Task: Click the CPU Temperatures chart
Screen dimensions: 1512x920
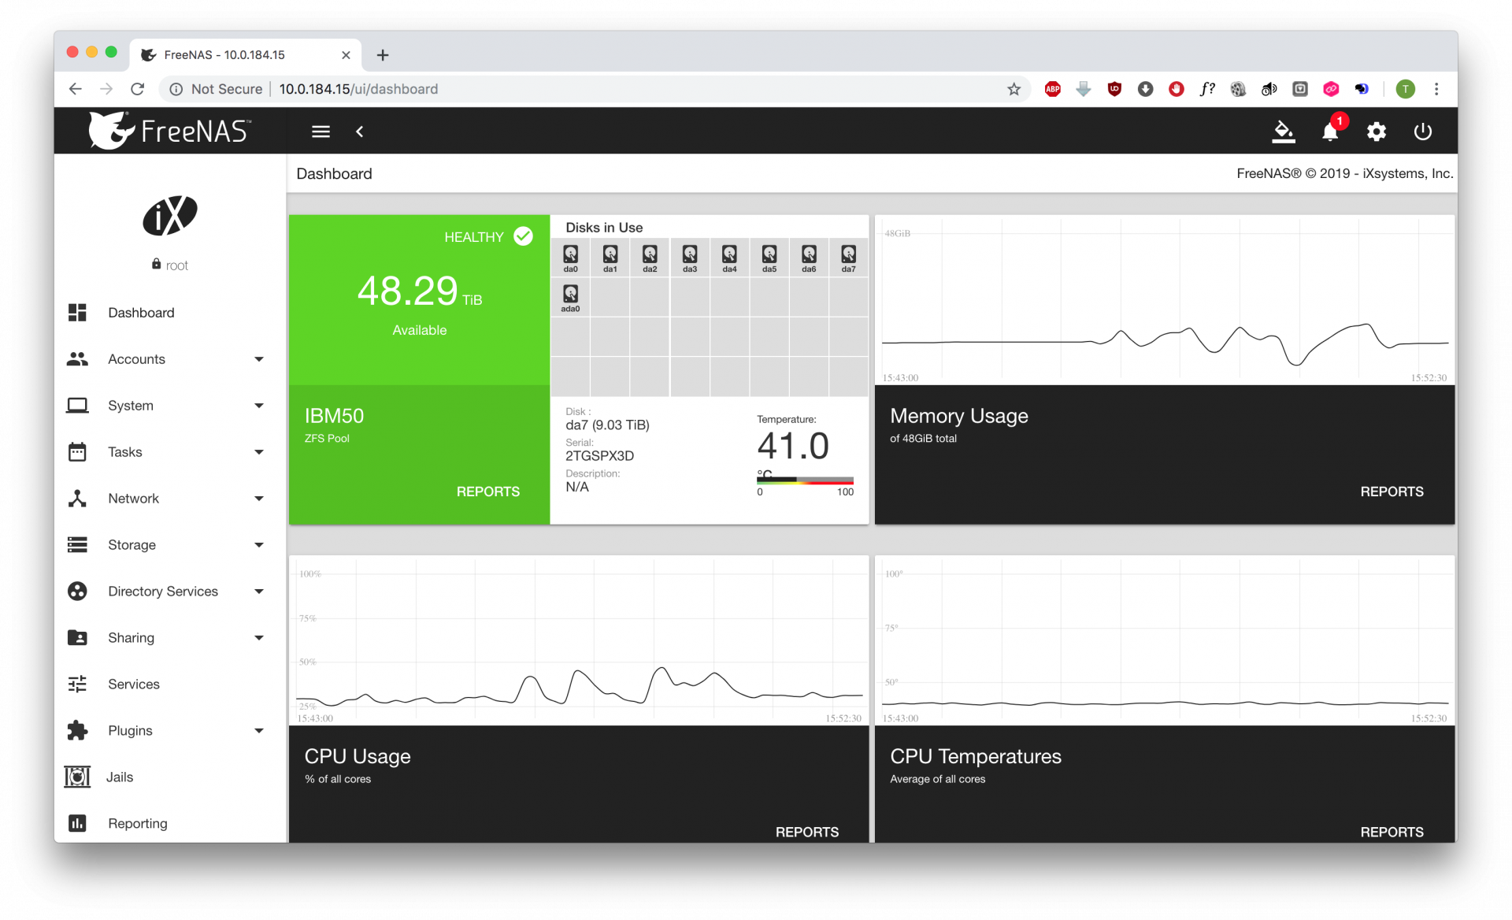Action: (1165, 640)
